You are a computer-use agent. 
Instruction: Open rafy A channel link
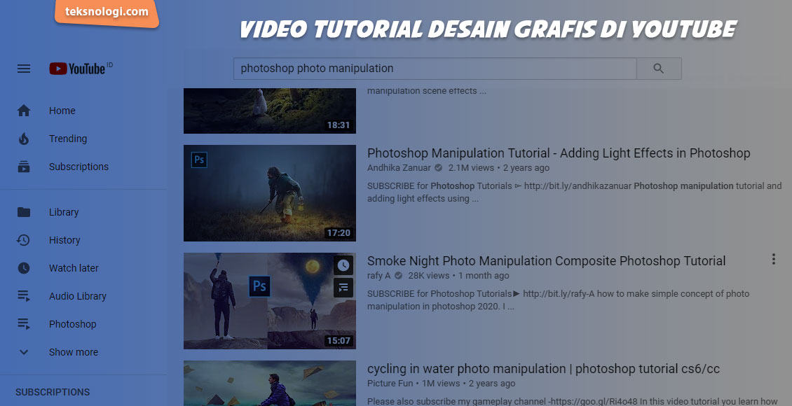point(379,276)
